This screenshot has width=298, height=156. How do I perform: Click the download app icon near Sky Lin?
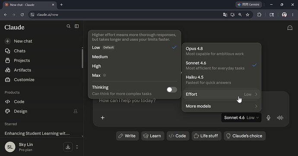click(x=68, y=147)
